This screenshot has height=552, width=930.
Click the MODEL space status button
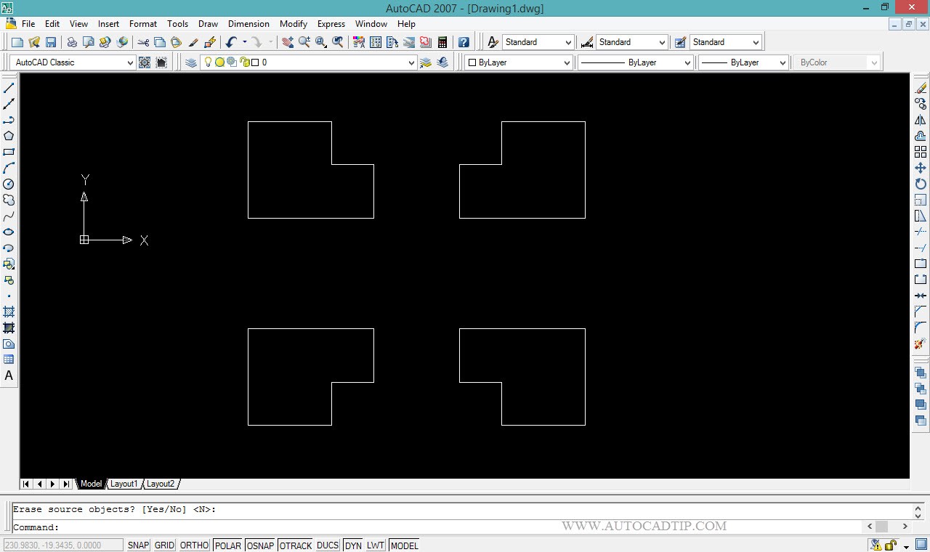[x=405, y=545]
